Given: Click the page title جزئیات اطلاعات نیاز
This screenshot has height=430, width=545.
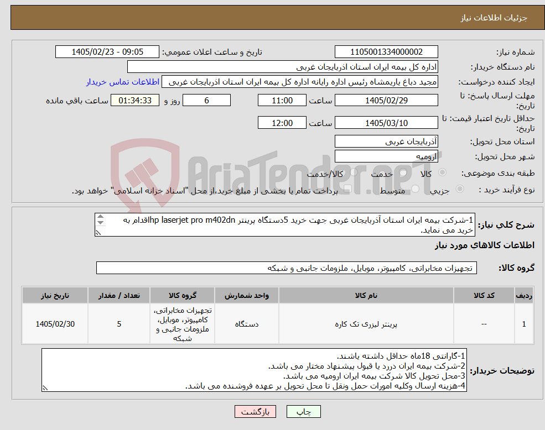Looking at the screenshot, I should [x=494, y=18].
